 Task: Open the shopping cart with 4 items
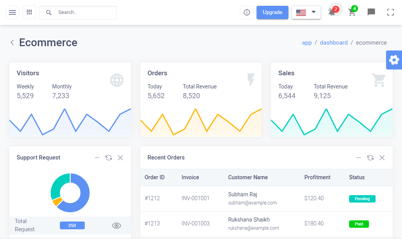coord(353,12)
